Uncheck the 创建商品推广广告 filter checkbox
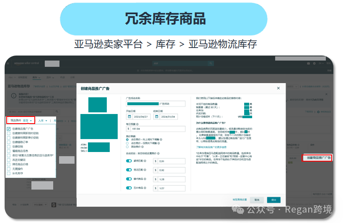 coord(8,129)
